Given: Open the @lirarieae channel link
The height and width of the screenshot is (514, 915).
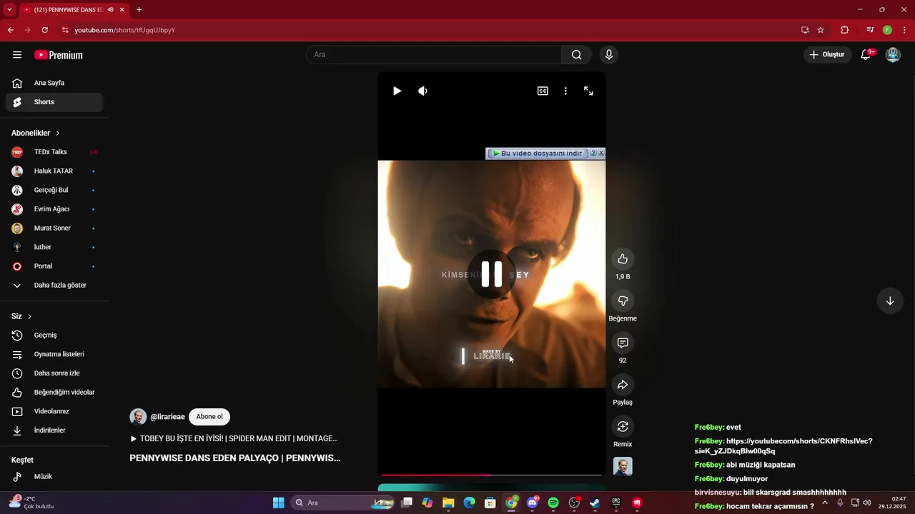Looking at the screenshot, I should (x=168, y=417).
